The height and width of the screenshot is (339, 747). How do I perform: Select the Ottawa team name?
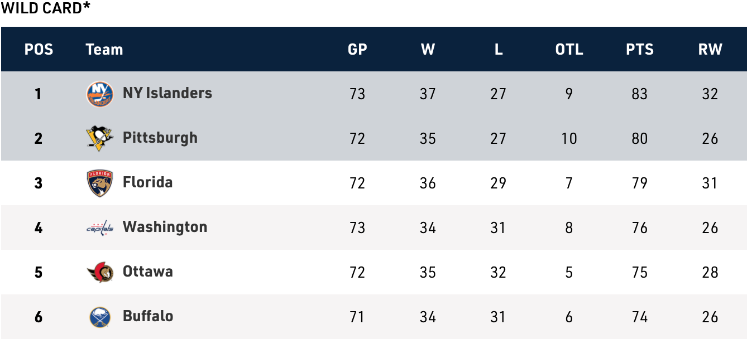(147, 272)
